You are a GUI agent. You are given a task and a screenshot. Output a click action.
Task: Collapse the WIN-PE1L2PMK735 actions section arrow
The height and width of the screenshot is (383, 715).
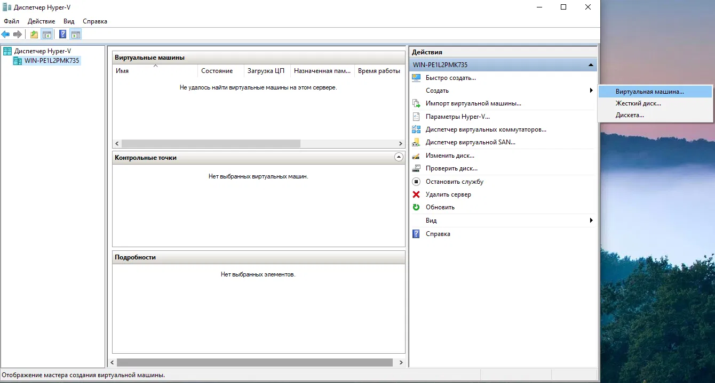(591, 65)
